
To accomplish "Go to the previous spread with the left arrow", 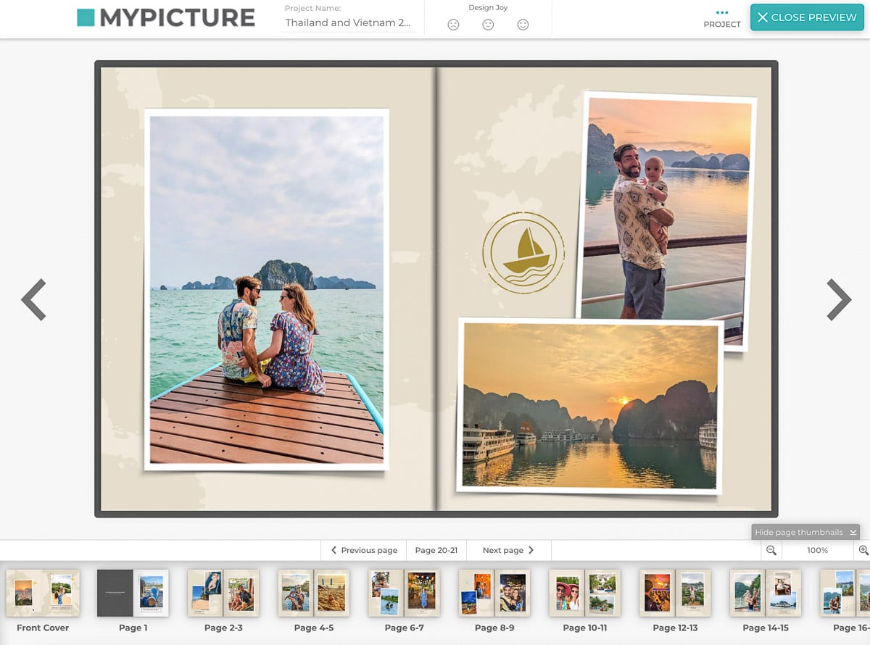I will (33, 299).
